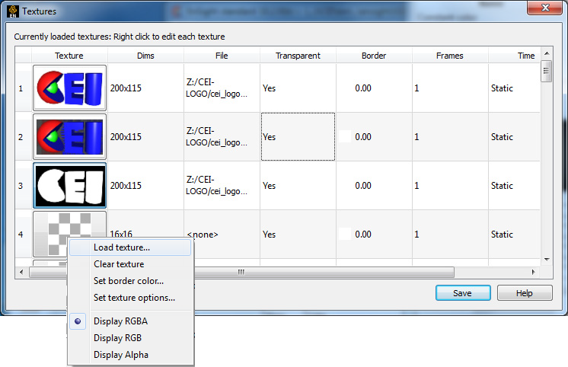Click row 1 Frames value 1
Viewport: 568px width, 367px height.
coord(450,88)
